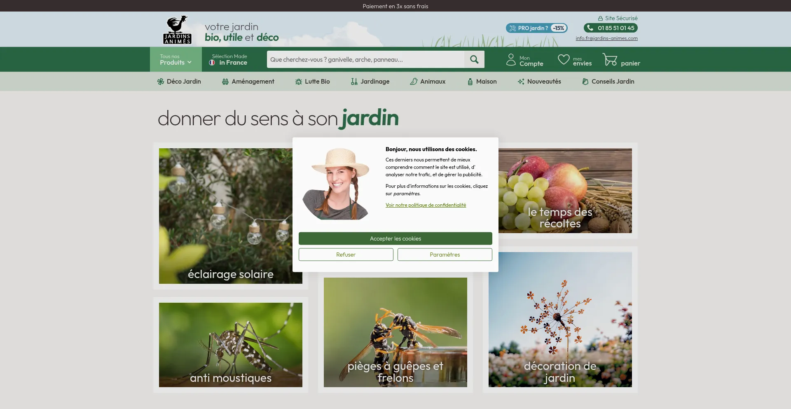Open the Lutte Bio category
Image resolution: width=791 pixels, height=409 pixels.
tap(313, 82)
